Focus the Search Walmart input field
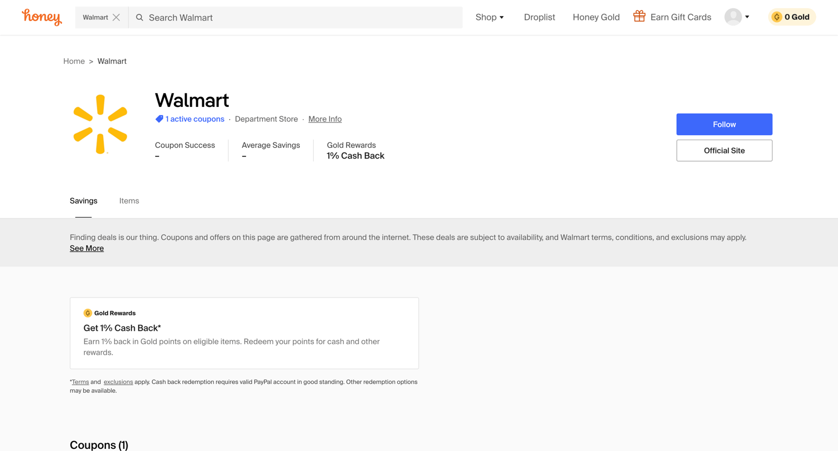 pos(295,18)
